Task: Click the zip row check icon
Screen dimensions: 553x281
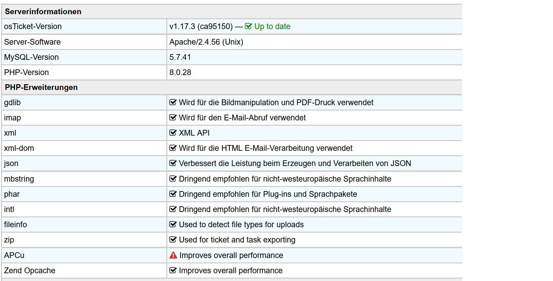Action: pyautogui.click(x=173, y=240)
